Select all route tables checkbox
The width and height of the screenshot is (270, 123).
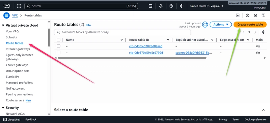[x=58, y=40]
